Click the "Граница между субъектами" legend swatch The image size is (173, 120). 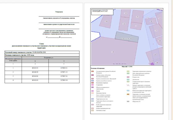coord(93,75)
